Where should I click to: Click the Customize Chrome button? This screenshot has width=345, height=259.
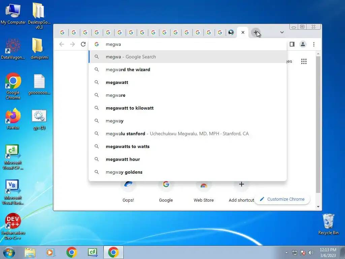[x=282, y=199]
